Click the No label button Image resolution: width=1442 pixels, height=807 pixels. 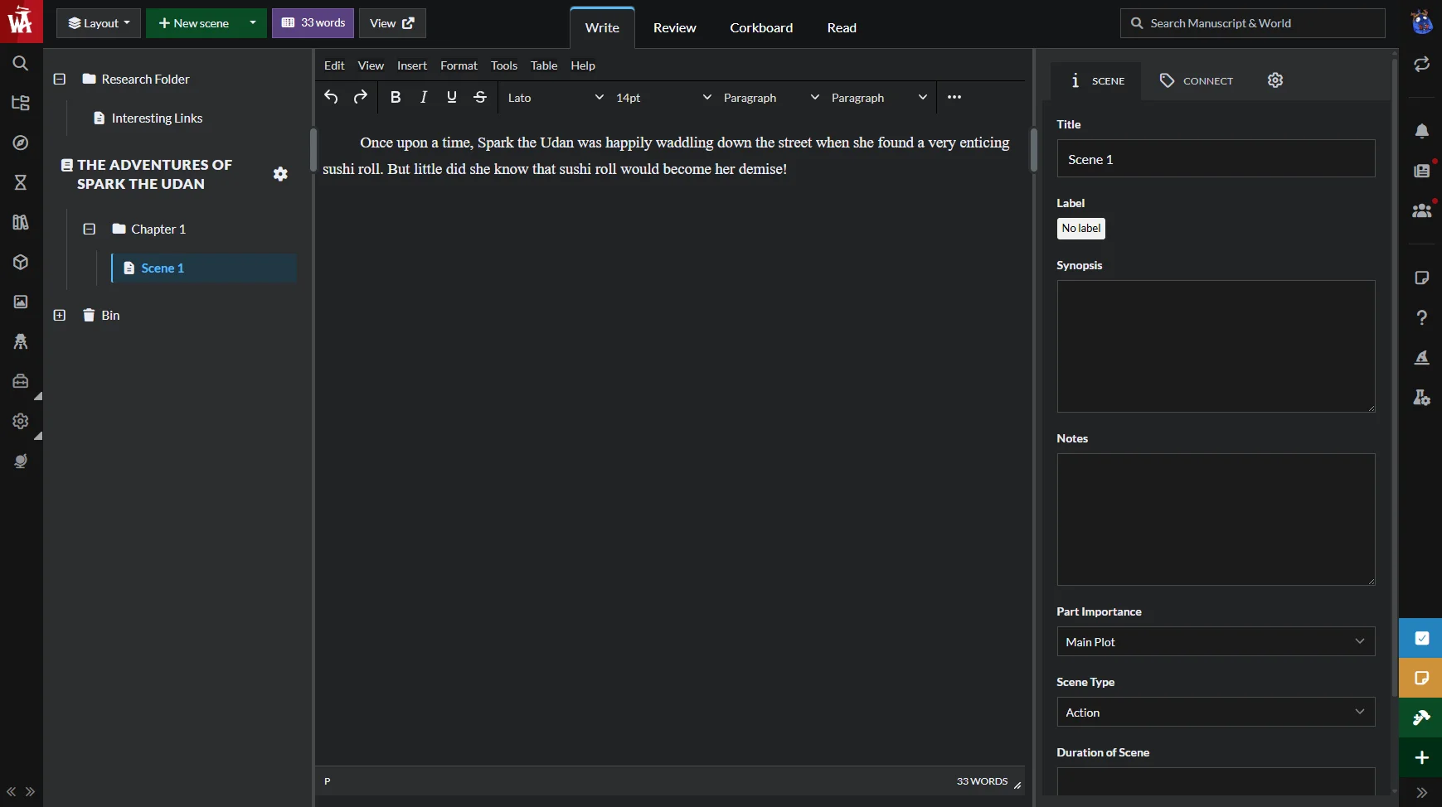(x=1081, y=229)
